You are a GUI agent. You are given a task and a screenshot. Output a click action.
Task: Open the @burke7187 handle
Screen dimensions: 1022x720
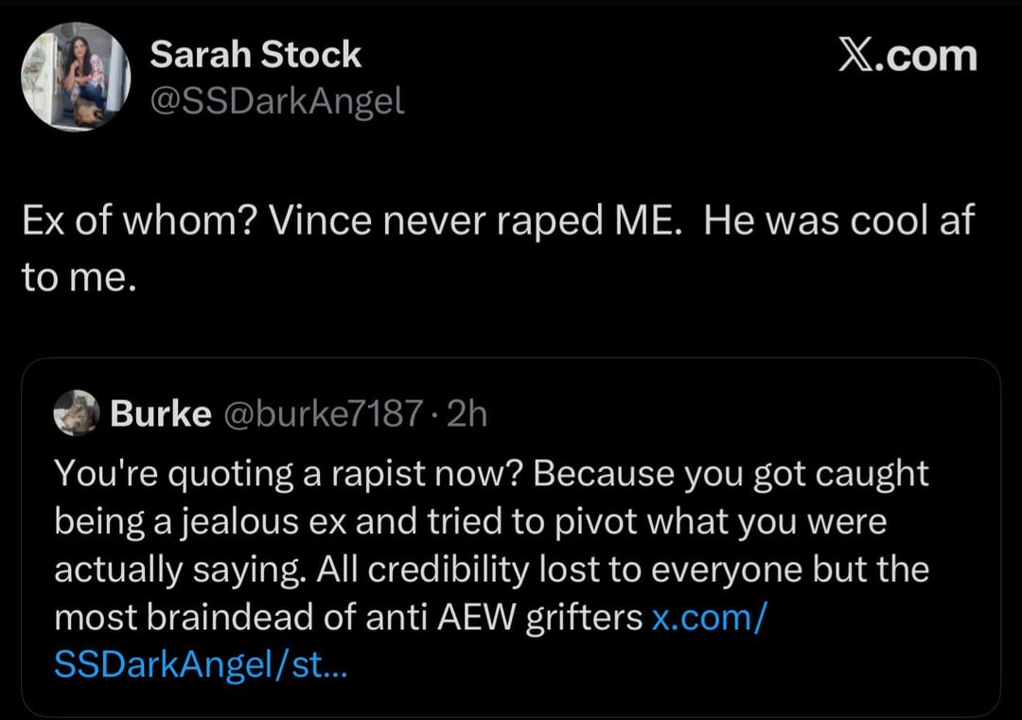click(x=324, y=413)
